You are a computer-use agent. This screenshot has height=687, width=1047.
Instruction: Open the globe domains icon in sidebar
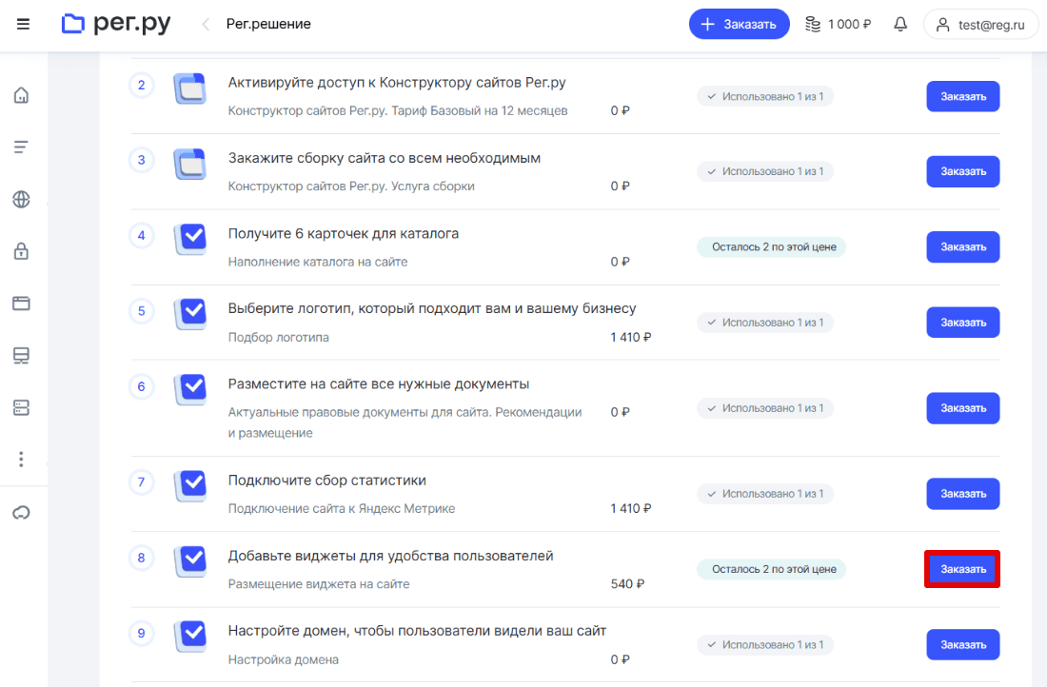[21, 200]
